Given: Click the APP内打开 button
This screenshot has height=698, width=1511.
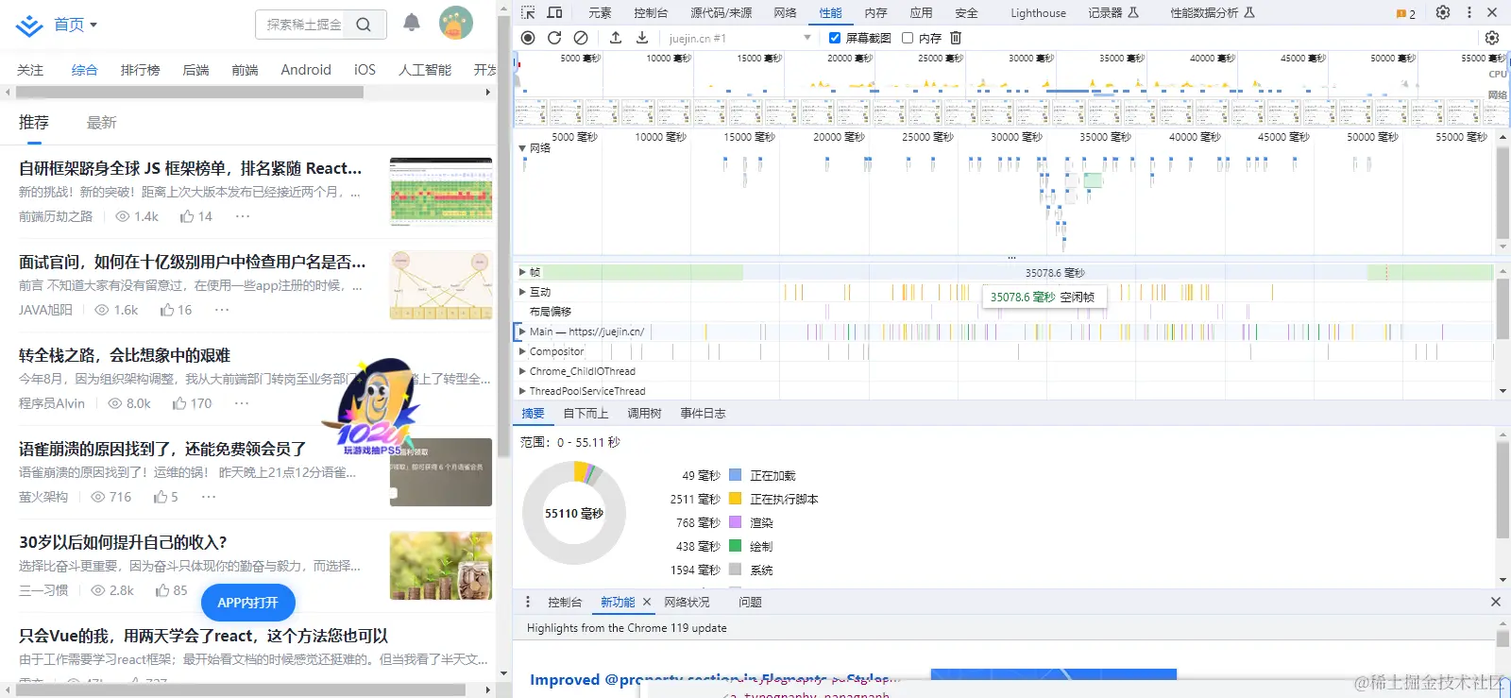Looking at the screenshot, I should (248, 603).
